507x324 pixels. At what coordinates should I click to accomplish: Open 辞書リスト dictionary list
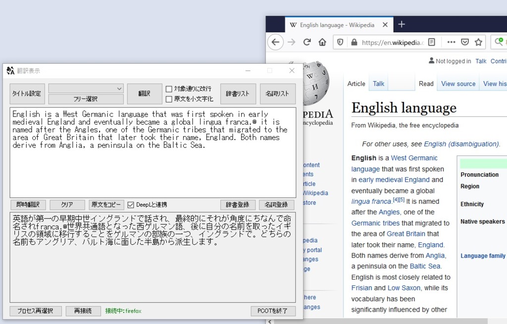pos(238,93)
